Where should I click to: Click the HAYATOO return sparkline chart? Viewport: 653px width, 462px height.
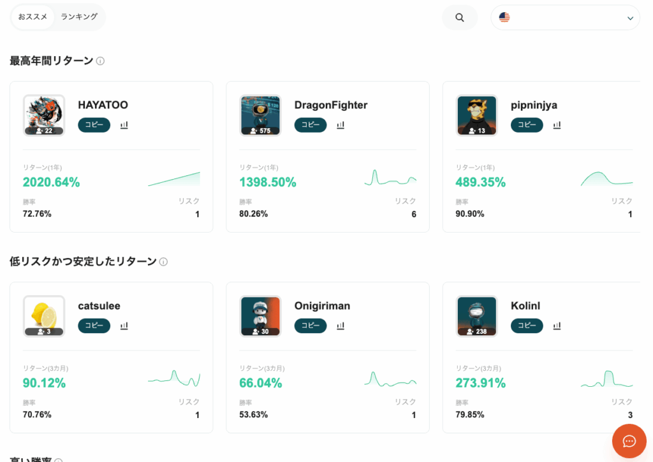click(x=173, y=179)
